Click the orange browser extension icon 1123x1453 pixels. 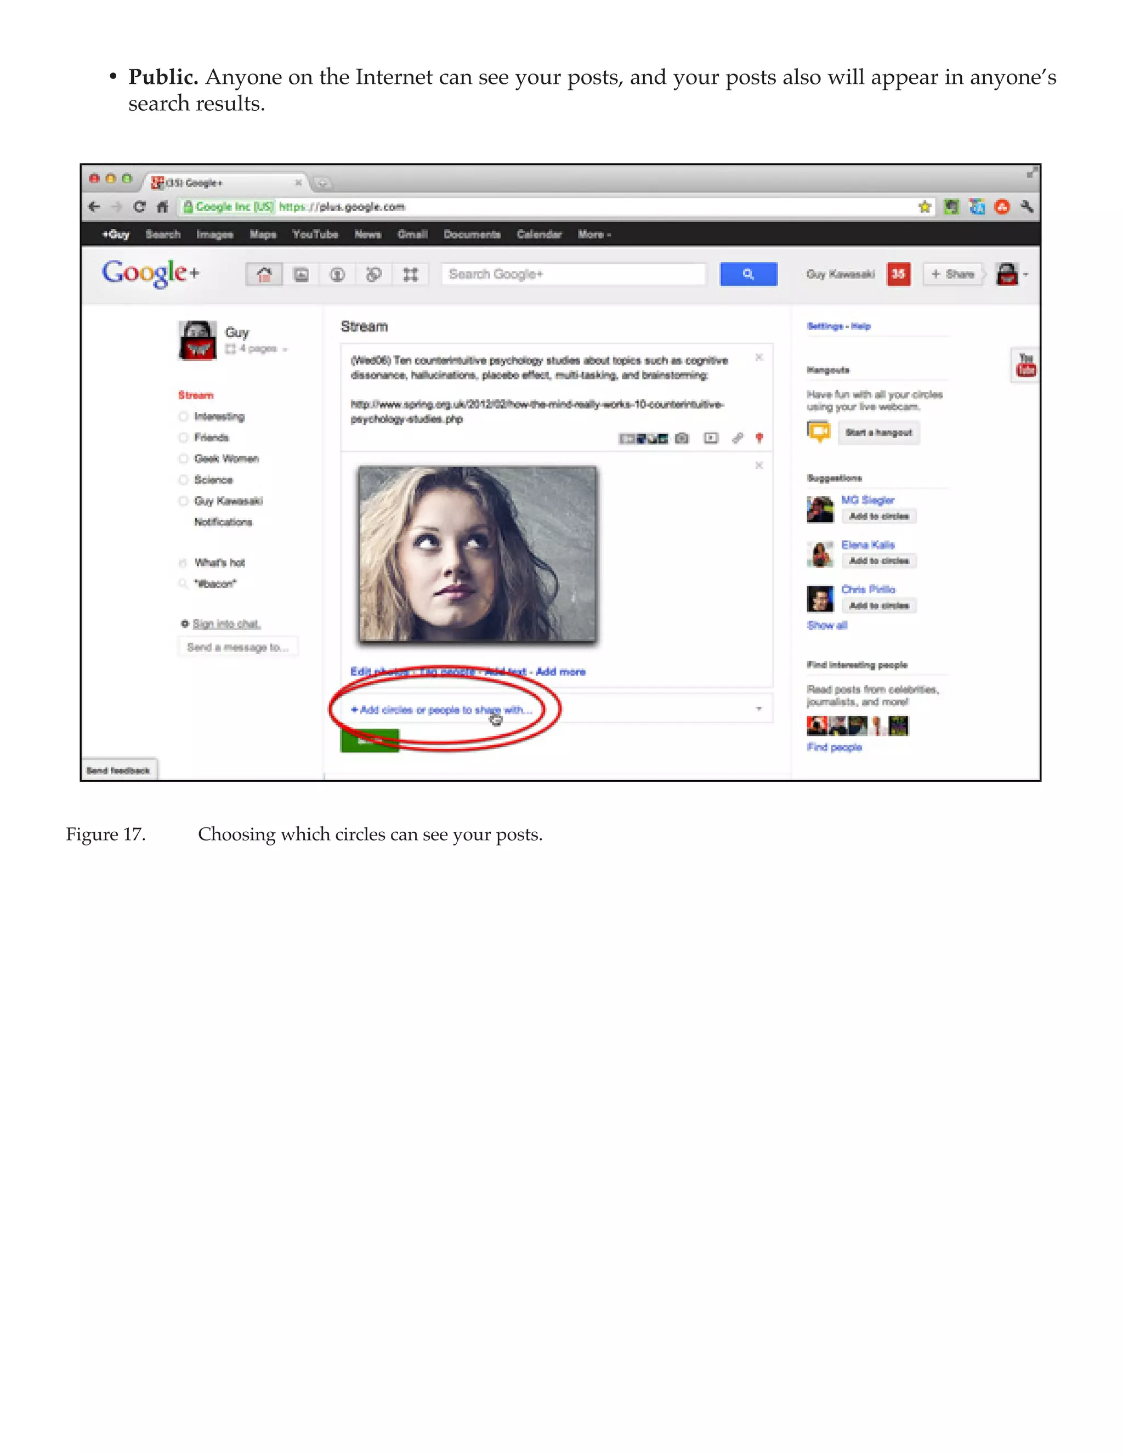tap(1002, 207)
